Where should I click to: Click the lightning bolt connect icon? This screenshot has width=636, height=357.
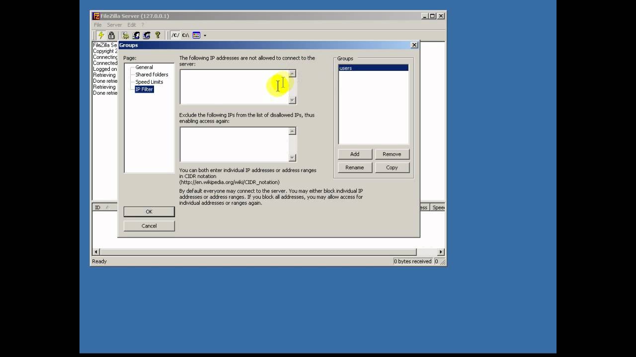click(x=101, y=35)
